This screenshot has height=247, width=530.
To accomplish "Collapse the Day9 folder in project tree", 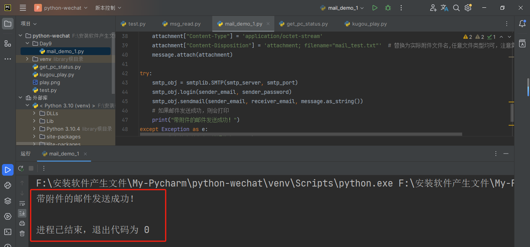I will [27, 43].
